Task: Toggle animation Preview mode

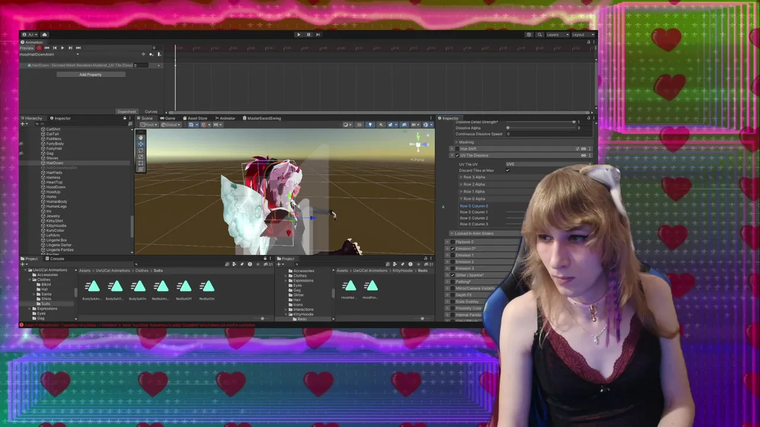Action: tap(27, 47)
